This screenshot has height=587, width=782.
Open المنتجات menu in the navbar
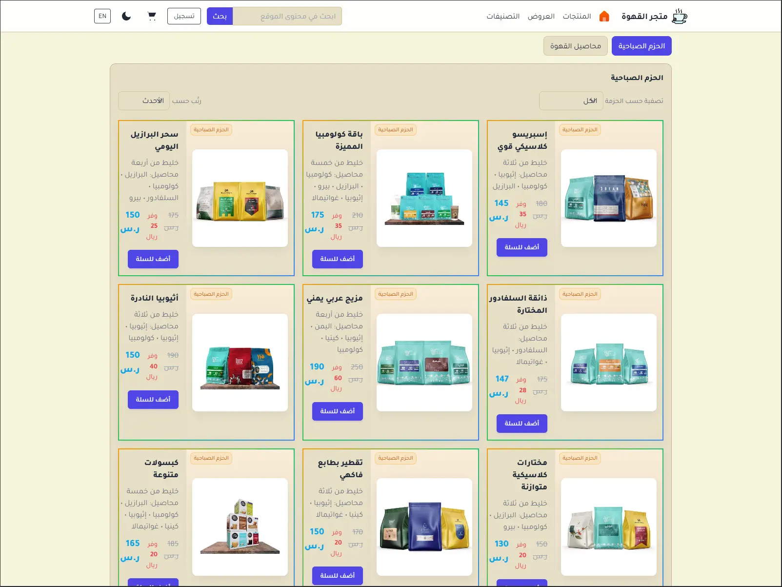pos(577,17)
